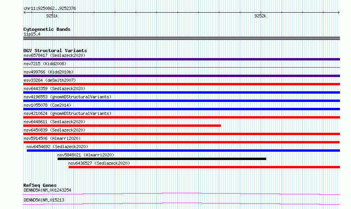Open gene label DENND5A|NM_015213
351x209 pixels.
click(44, 200)
